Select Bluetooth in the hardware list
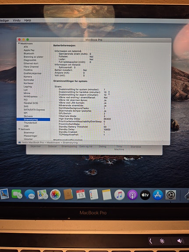 coord(29,53)
